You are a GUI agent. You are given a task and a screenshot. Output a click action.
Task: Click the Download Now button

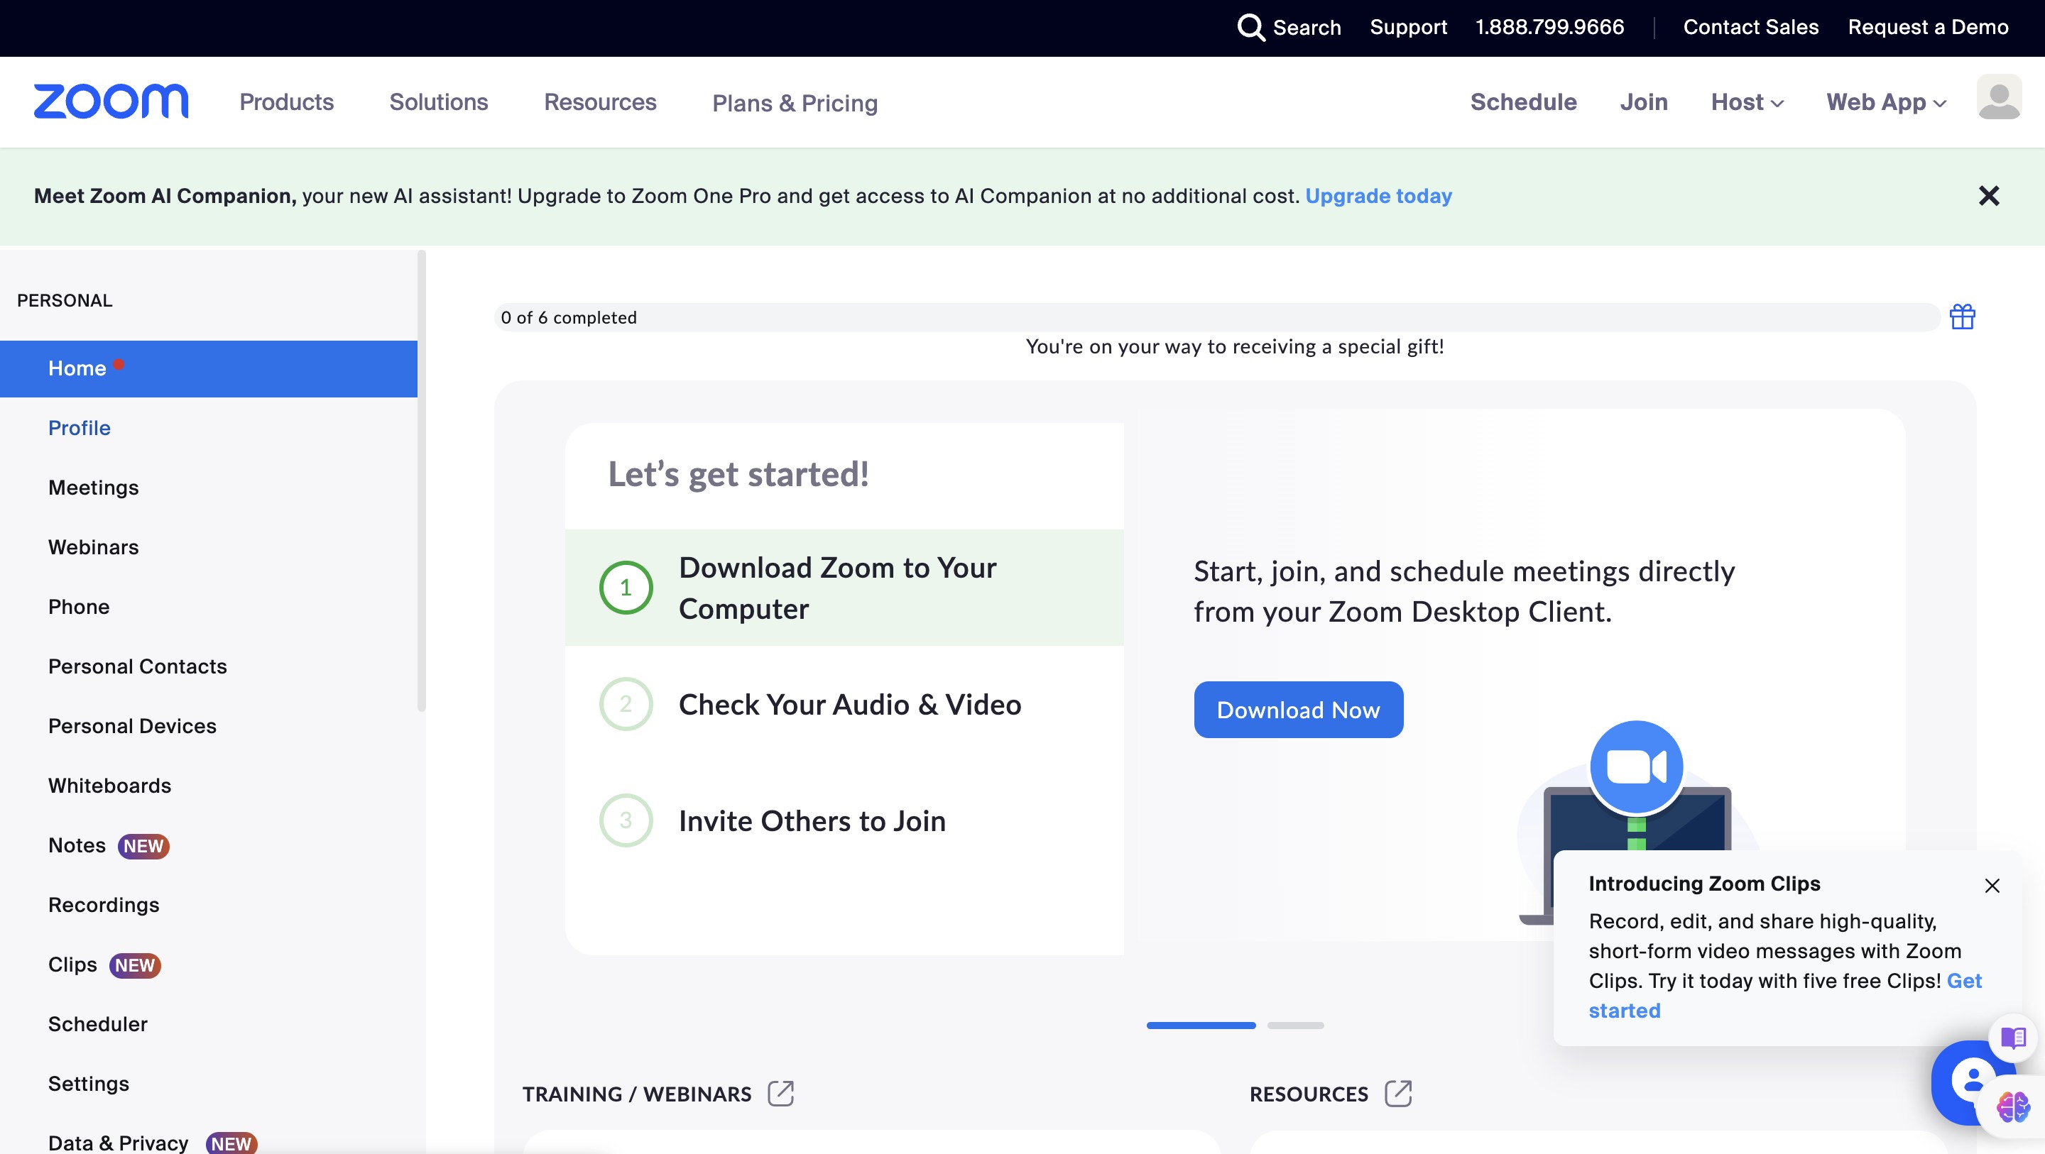[x=1298, y=710]
